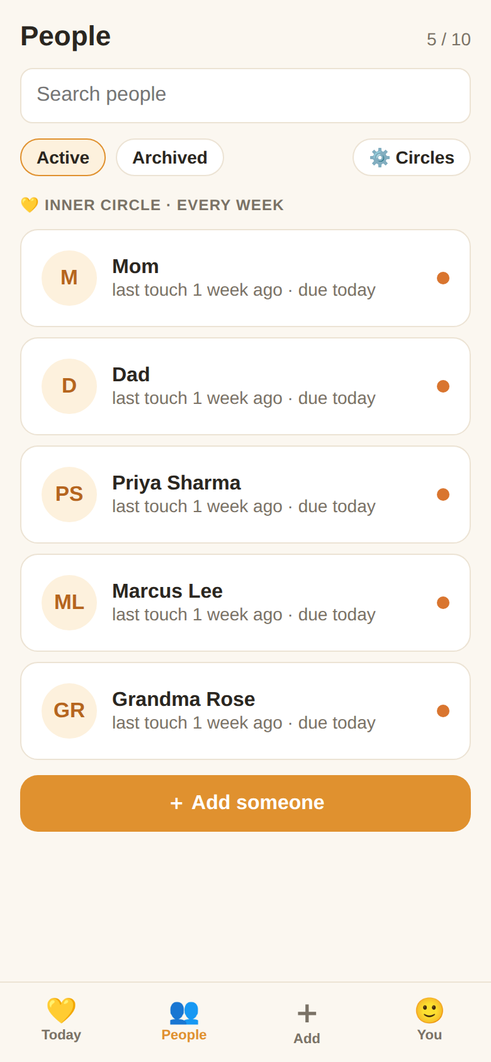Tap the PS avatar for Priya Sharma
The width and height of the screenshot is (491, 1062).
point(69,495)
